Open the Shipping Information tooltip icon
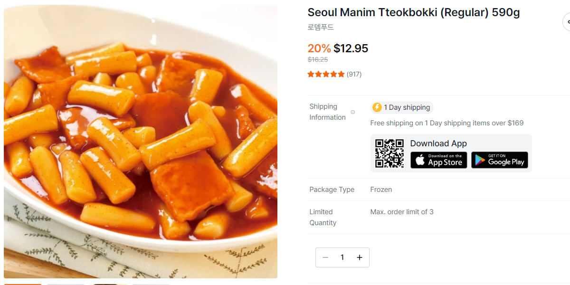 click(352, 112)
